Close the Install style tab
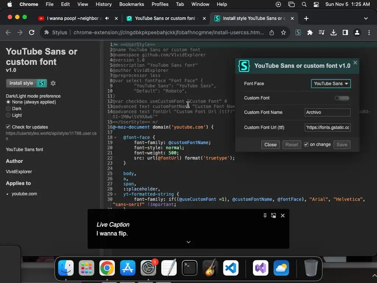This screenshot has width=377, height=283. pyautogui.click(x=292, y=18)
